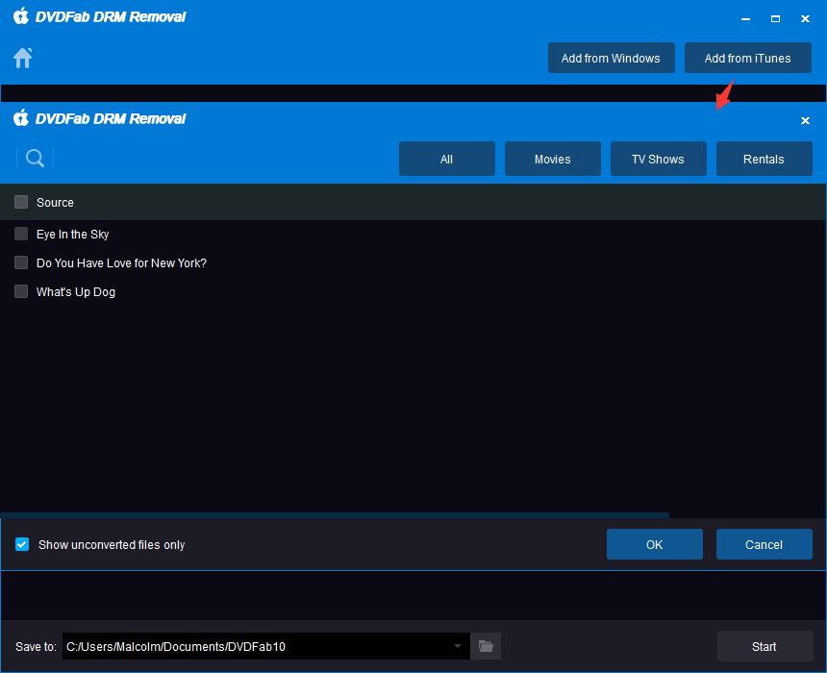Close the iTunes selection dialog
Image resolution: width=827 pixels, height=673 pixels.
pos(805,121)
